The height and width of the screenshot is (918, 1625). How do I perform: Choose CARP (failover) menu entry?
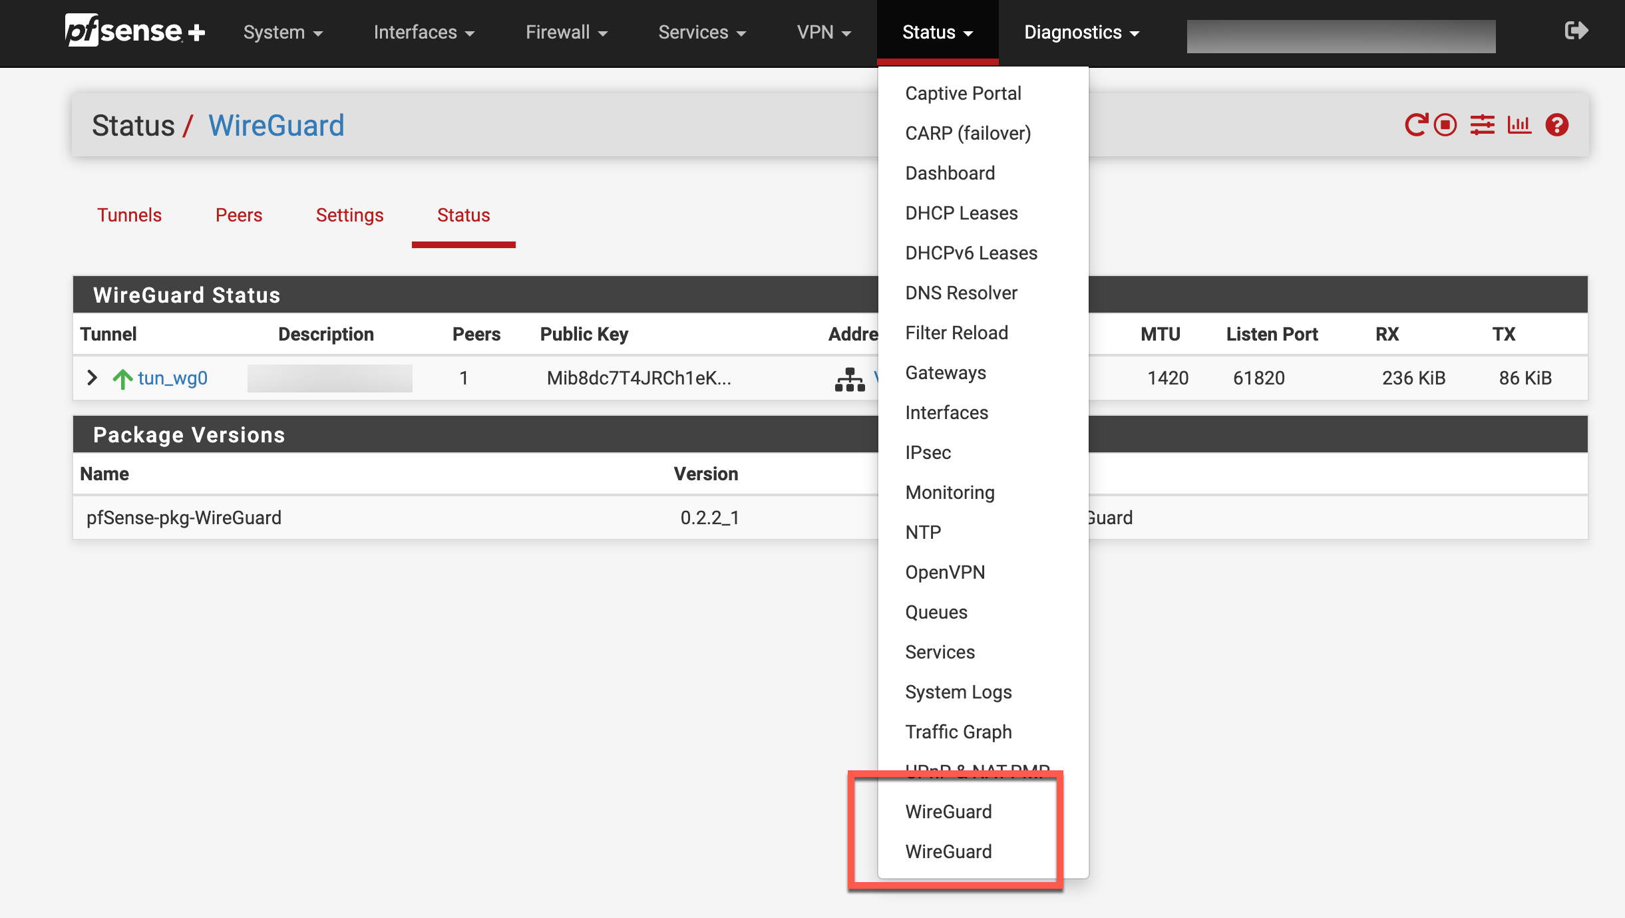point(983,133)
